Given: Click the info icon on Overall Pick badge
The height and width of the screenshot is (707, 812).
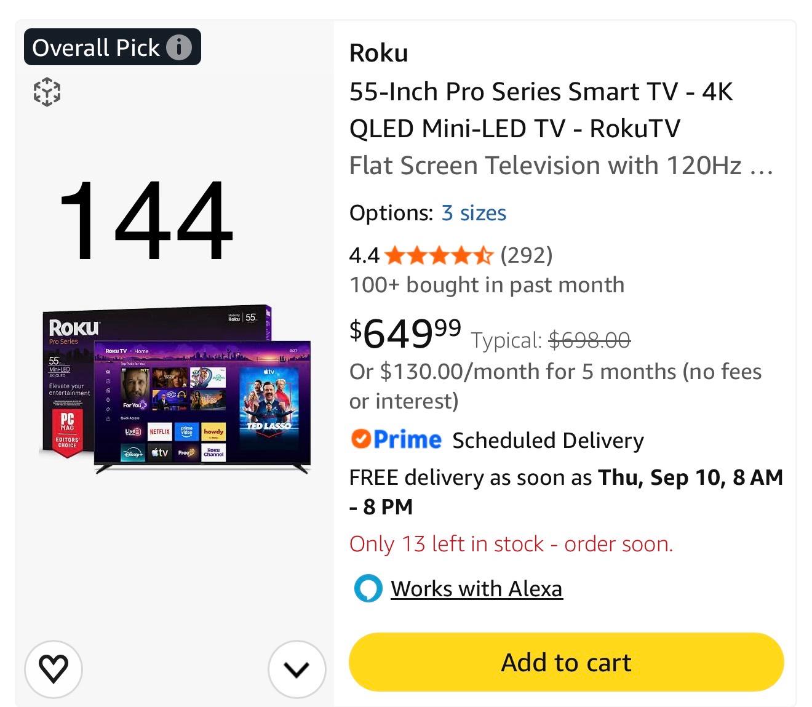Looking at the screenshot, I should [x=179, y=47].
